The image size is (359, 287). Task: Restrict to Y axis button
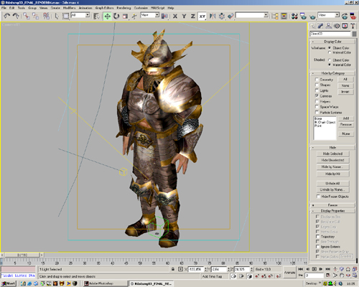(184, 16)
